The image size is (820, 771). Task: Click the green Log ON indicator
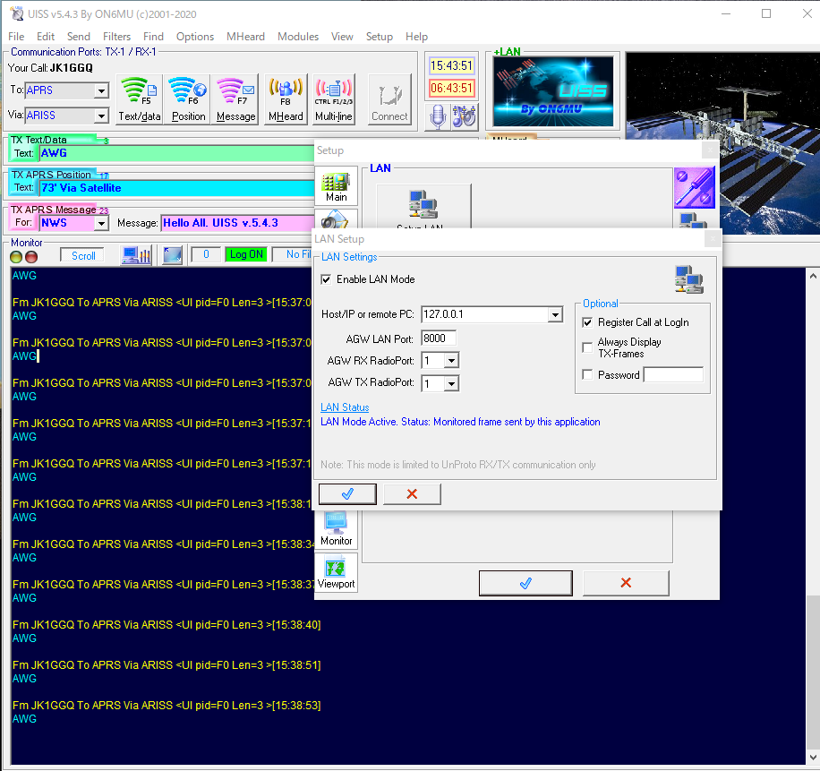(x=245, y=255)
